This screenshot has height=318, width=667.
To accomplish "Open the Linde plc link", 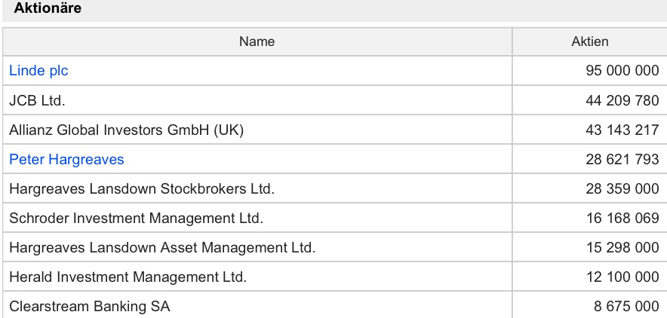I will (38, 71).
